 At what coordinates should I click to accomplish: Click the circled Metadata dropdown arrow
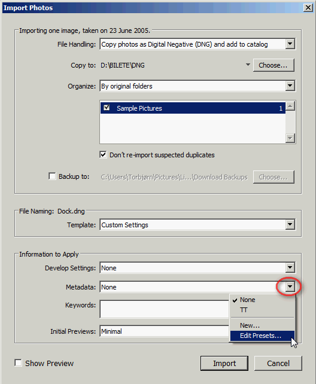[x=290, y=287]
